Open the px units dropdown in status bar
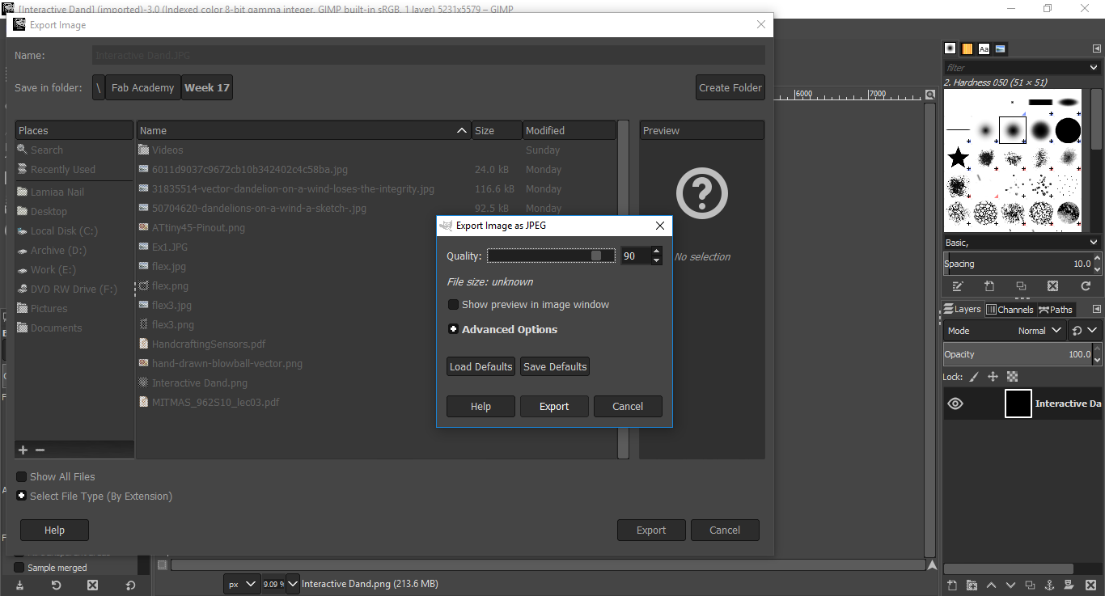This screenshot has height=596, width=1105. (x=242, y=584)
